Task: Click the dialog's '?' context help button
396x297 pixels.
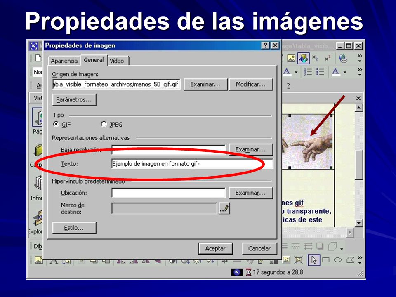Action: (x=265, y=45)
